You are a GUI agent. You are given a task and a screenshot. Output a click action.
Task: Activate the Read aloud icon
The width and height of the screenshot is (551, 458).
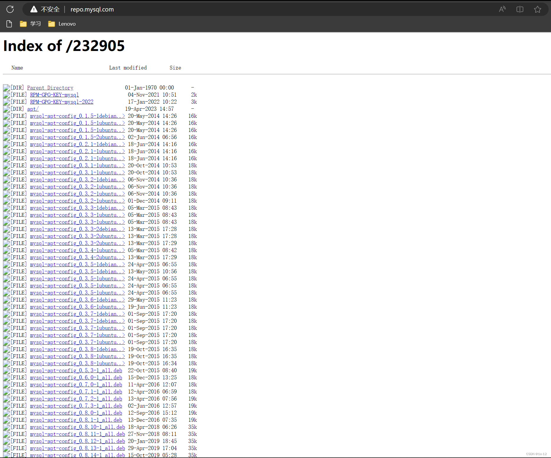click(x=502, y=9)
